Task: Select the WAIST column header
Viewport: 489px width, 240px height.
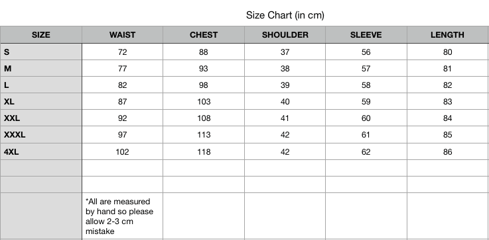Action: click(122, 35)
